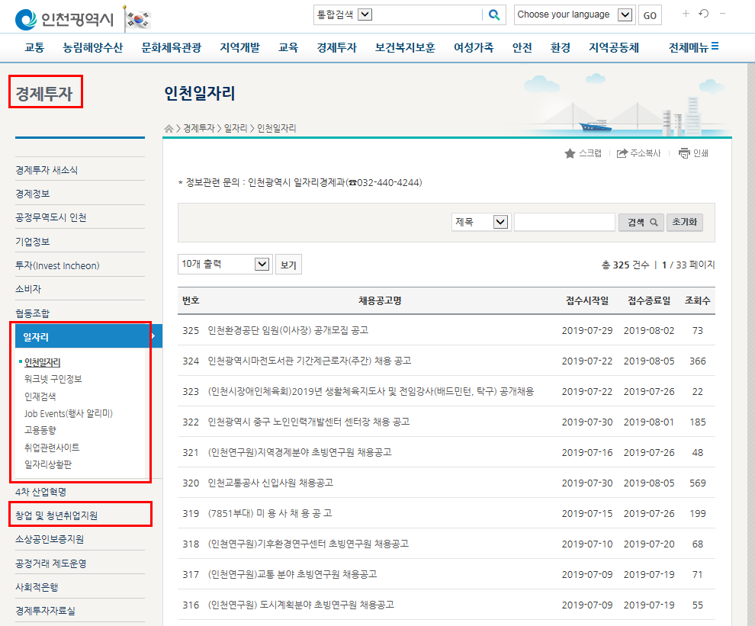Click the magnifier search icon in header
The width and height of the screenshot is (755, 626).
tap(494, 14)
